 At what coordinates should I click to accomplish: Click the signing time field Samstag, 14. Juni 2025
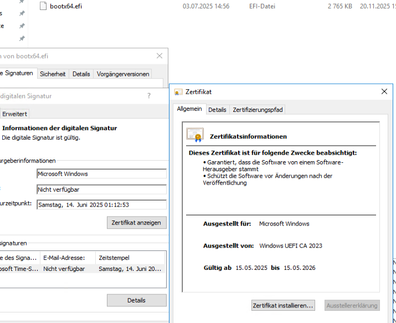click(101, 204)
